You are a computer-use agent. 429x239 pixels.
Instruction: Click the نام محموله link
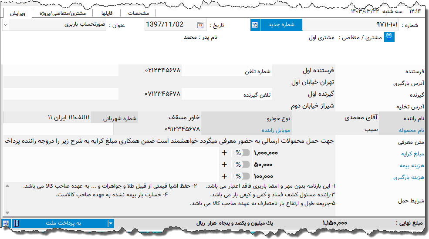pos(411,131)
